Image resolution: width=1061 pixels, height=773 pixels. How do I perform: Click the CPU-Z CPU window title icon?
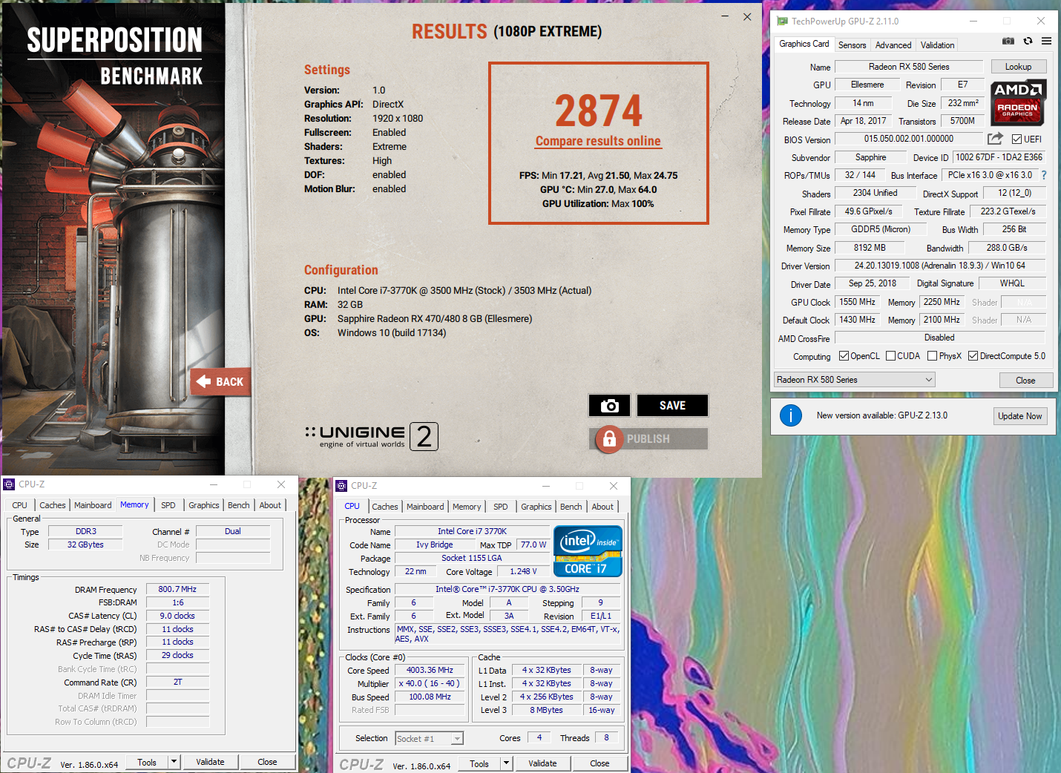click(x=341, y=486)
